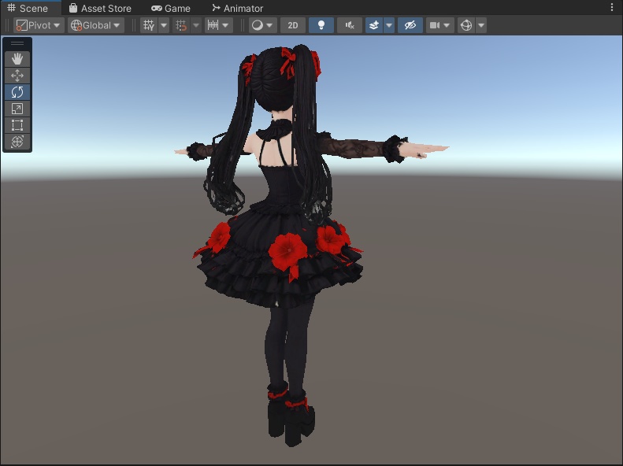Open snap increment settings dropdown
This screenshot has width=623, height=466.
click(x=218, y=25)
